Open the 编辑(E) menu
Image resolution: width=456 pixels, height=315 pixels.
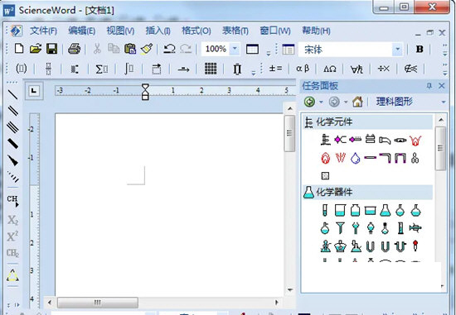pyautogui.click(x=82, y=31)
